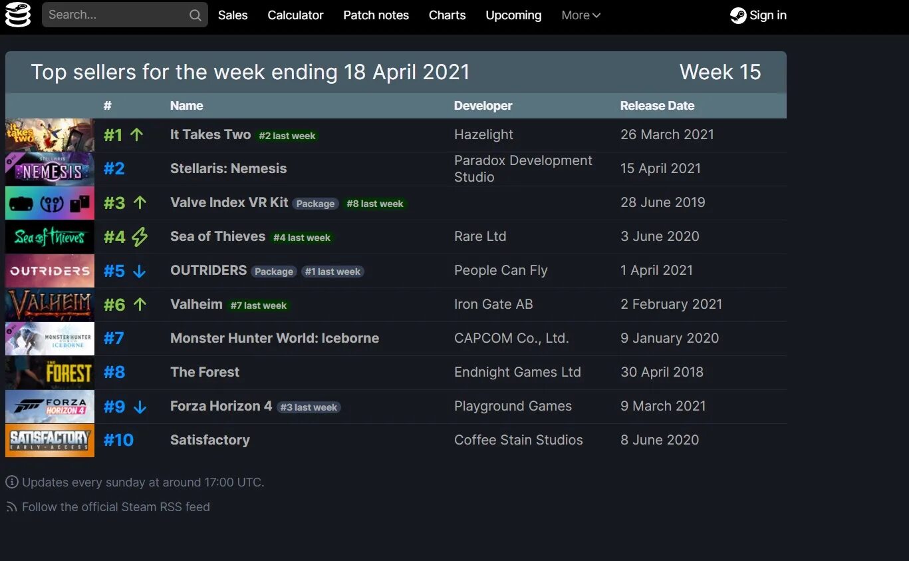
Task: Open the Valheim game link
Action: click(x=196, y=304)
